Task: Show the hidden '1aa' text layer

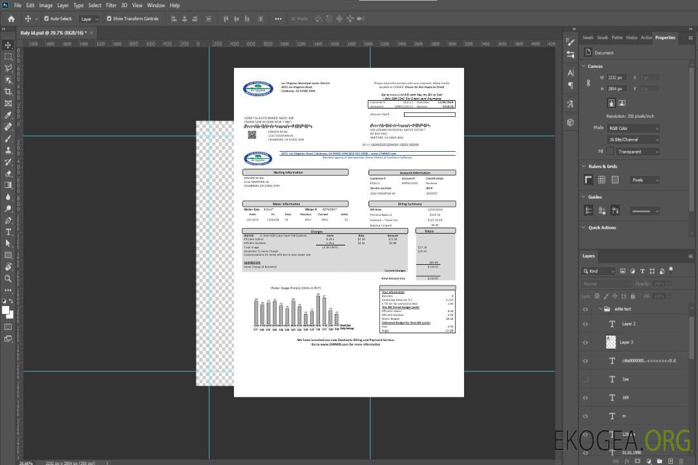Action: point(586,380)
